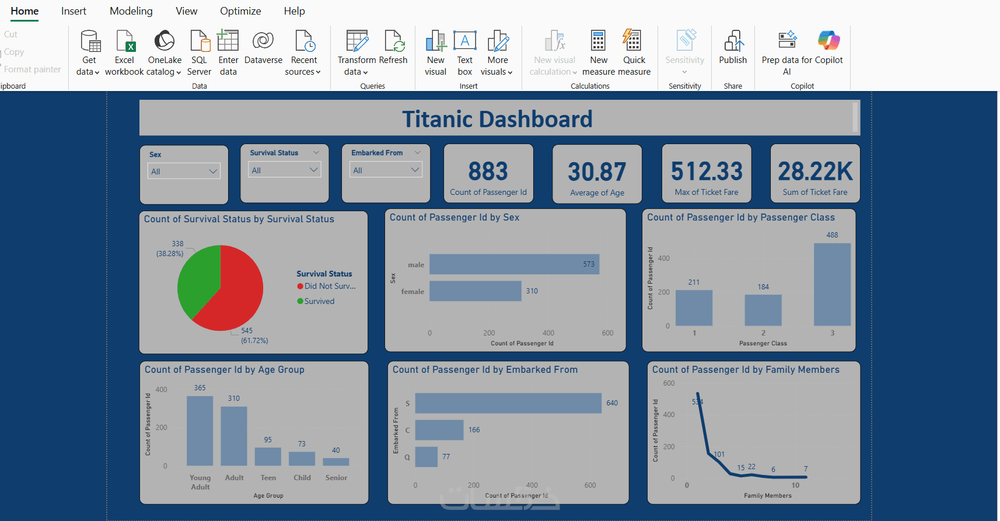Select the Child age group column
This screenshot has width=1000, height=521.
click(x=302, y=459)
